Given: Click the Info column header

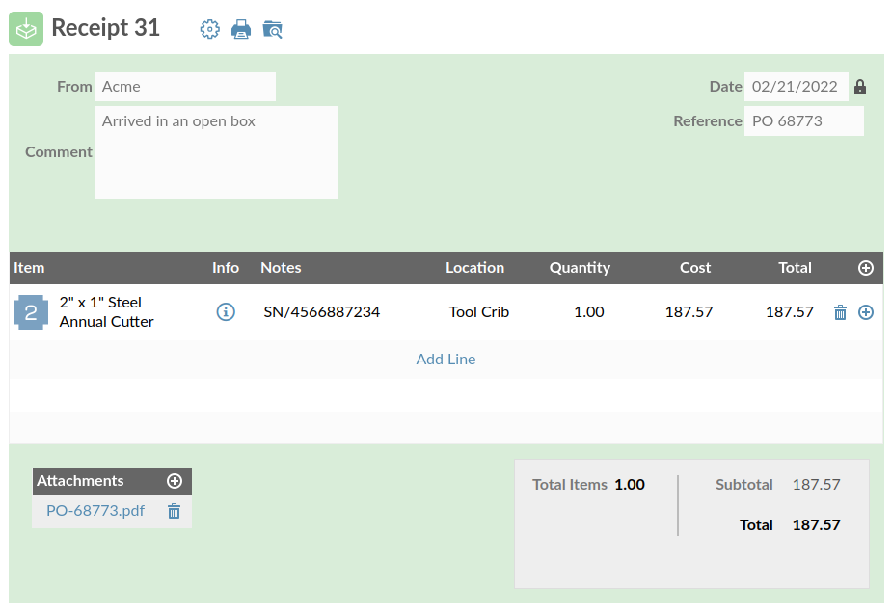Looking at the screenshot, I should pyautogui.click(x=226, y=268).
